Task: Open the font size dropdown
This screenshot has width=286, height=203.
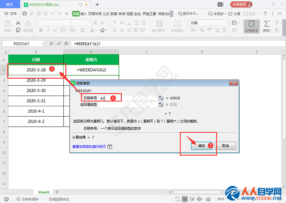Action: (89, 23)
